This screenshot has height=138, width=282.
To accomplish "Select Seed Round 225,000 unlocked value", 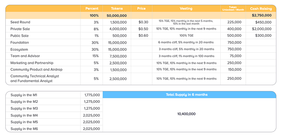I will click(234, 22).
